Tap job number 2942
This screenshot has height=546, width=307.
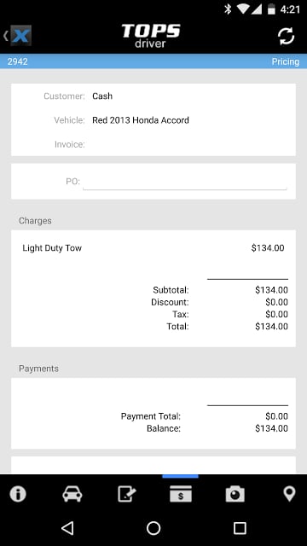[x=18, y=61]
